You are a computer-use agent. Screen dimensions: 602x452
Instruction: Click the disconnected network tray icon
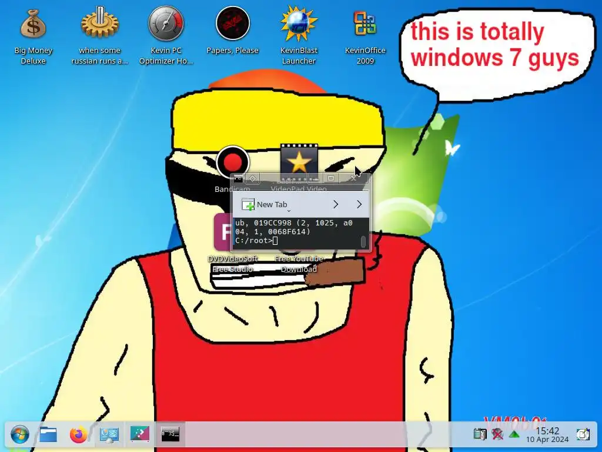click(497, 434)
